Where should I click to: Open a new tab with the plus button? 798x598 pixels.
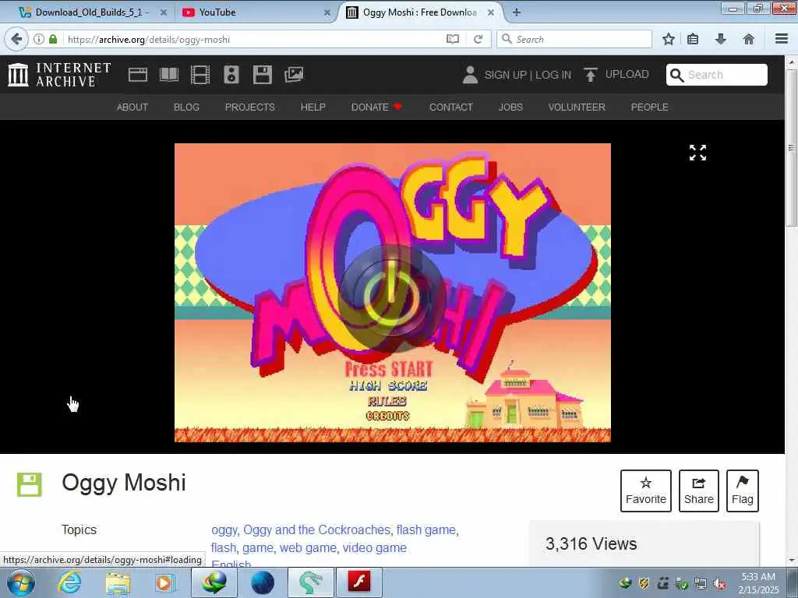(x=516, y=12)
